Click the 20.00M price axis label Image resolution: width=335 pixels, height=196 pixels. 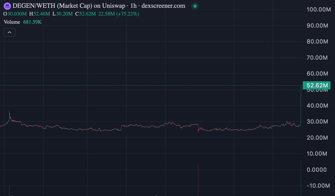click(317, 138)
